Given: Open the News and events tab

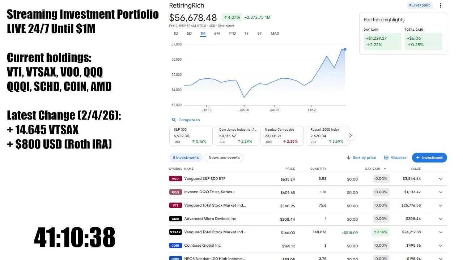Looking at the screenshot, I should (224, 158).
